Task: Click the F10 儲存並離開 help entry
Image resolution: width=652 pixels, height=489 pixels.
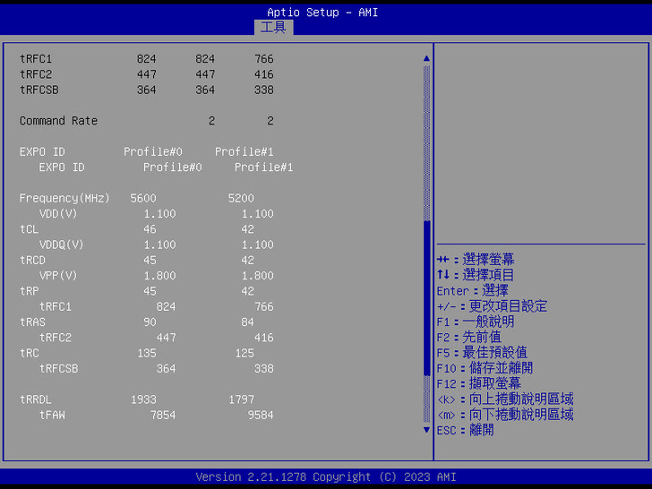Action: pos(485,368)
